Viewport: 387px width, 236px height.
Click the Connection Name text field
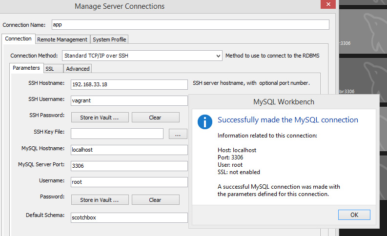pos(189,24)
